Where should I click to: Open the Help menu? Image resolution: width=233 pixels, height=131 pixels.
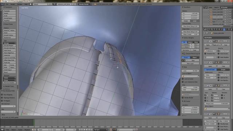point(26,4)
